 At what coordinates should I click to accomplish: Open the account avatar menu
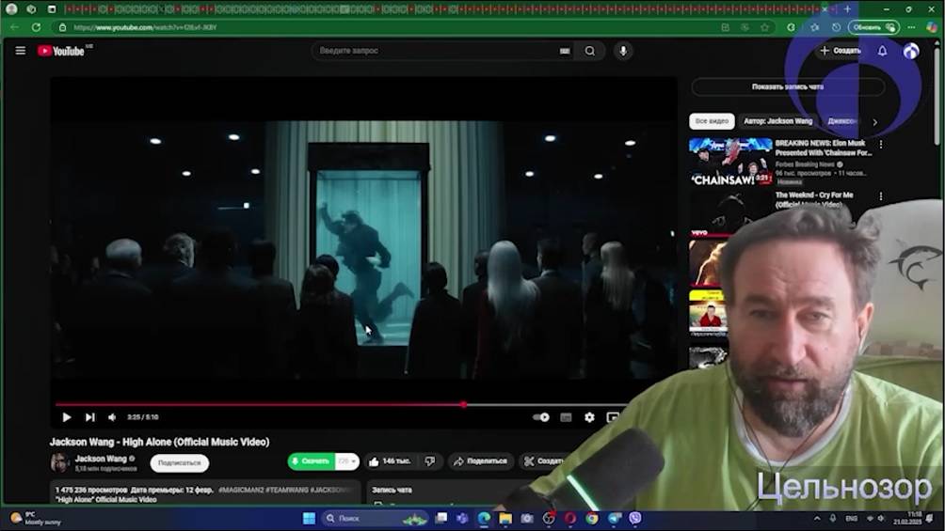pyautogui.click(x=911, y=51)
